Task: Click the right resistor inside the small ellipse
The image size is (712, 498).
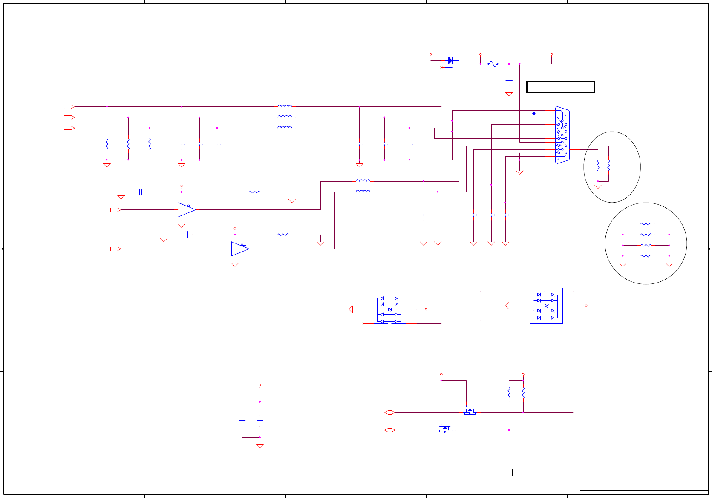Action: click(x=608, y=165)
